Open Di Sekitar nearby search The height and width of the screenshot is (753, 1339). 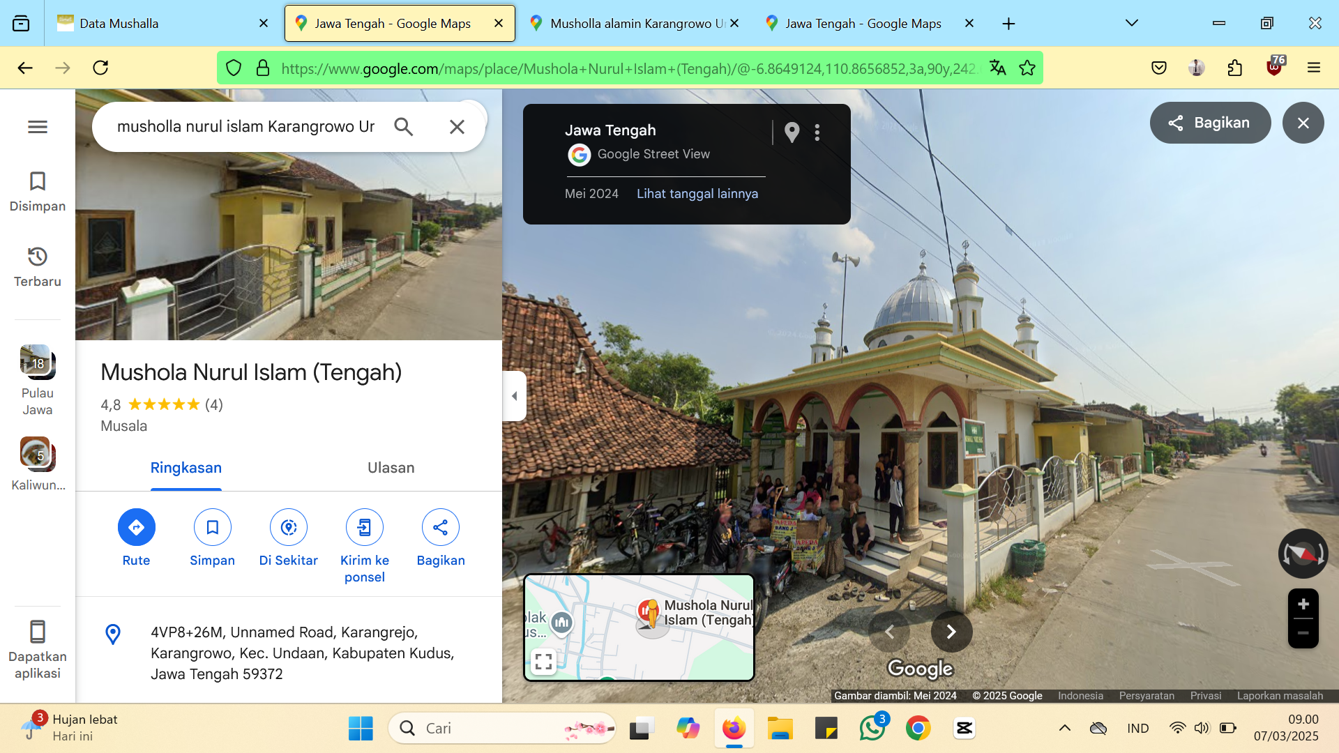[288, 527]
